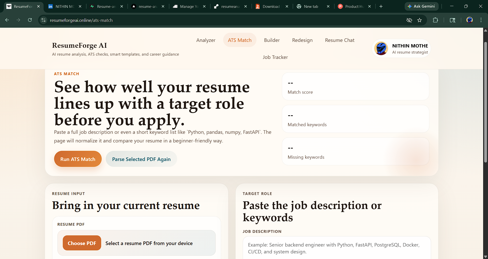The image size is (488, 259).
Task: Close the NITHIN LinkedIn tab
Action: click(80, 6)
